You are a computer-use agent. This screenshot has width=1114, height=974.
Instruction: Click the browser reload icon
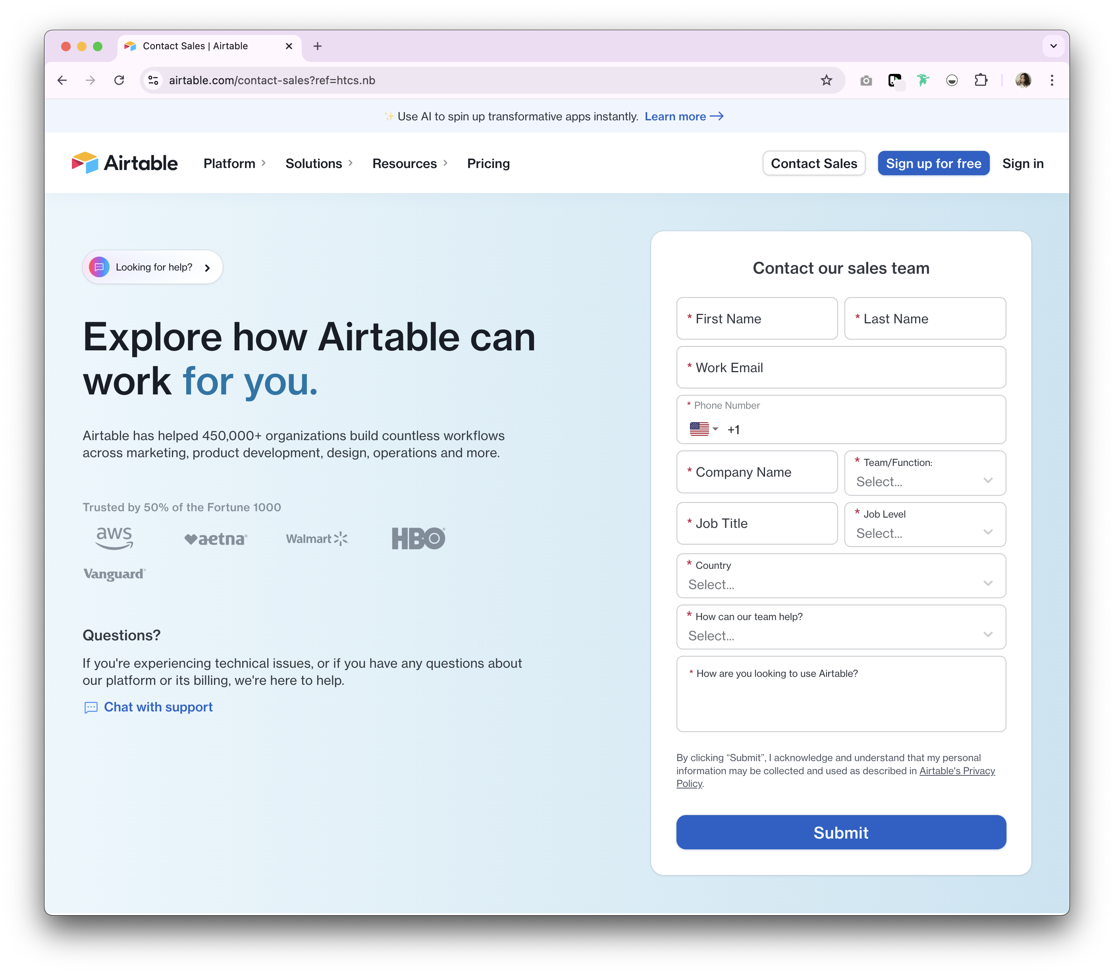(119, 81)
